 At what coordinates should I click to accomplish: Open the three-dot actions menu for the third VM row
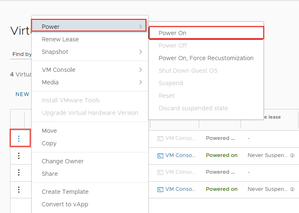pos(19,172)
